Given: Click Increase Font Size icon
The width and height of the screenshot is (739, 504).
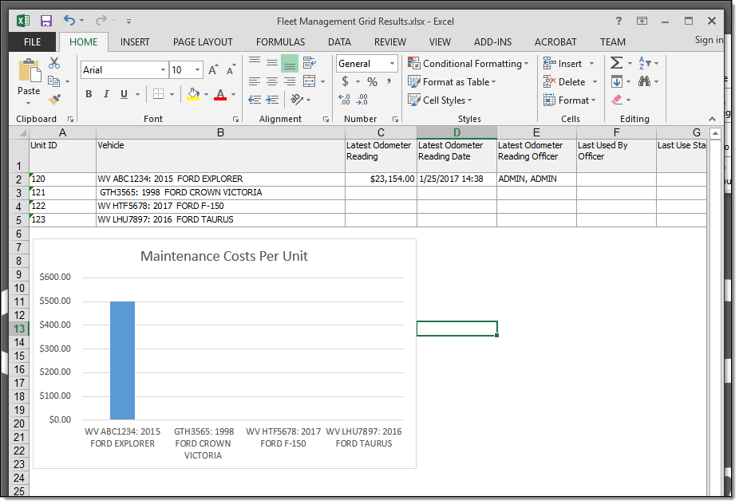Looking at the screenshot, I should point(213,70).
